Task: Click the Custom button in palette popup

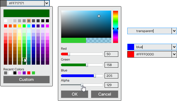Action: [26, 80]
